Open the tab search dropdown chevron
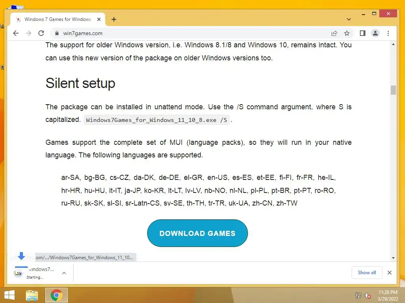The width and height of the screenshot is (405, 303). tap(349, 19)
